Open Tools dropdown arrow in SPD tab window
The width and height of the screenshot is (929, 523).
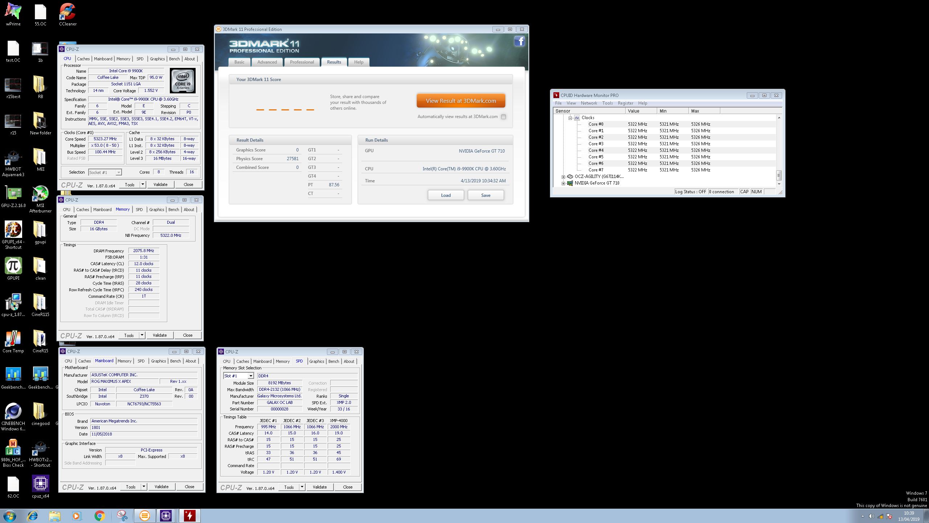click(302, 487)
